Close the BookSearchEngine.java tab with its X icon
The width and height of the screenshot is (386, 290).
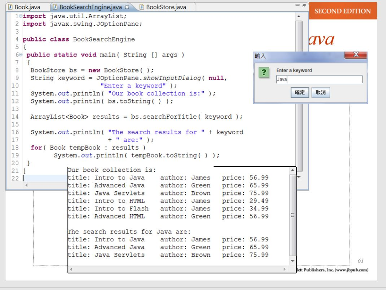coord(126,6)
